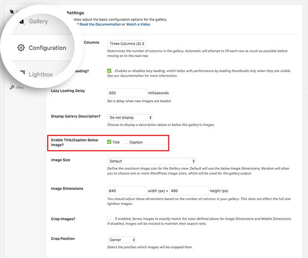Image resolution: width=308 pixels, height=258 pixels.
Task: Uncheck the Title checkbox
Action: 110,142
